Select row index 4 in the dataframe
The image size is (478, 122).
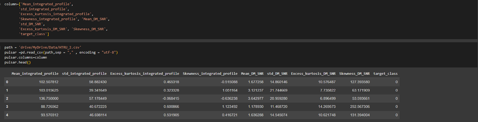[7, 115]
